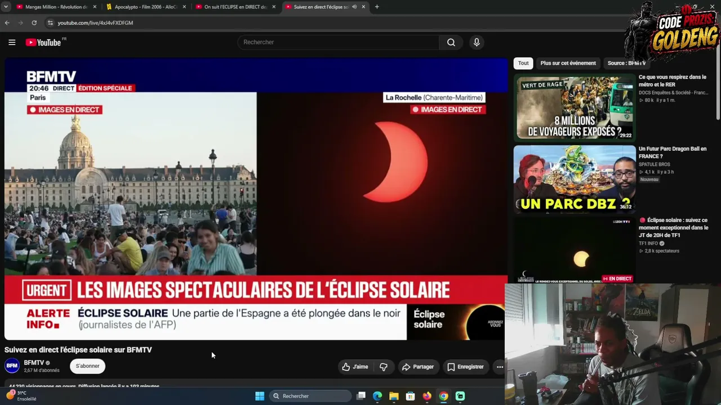The image size is (721, 405).
Task: Dislike the video with thumbs-down icon
Action: (x=384, y=367)
